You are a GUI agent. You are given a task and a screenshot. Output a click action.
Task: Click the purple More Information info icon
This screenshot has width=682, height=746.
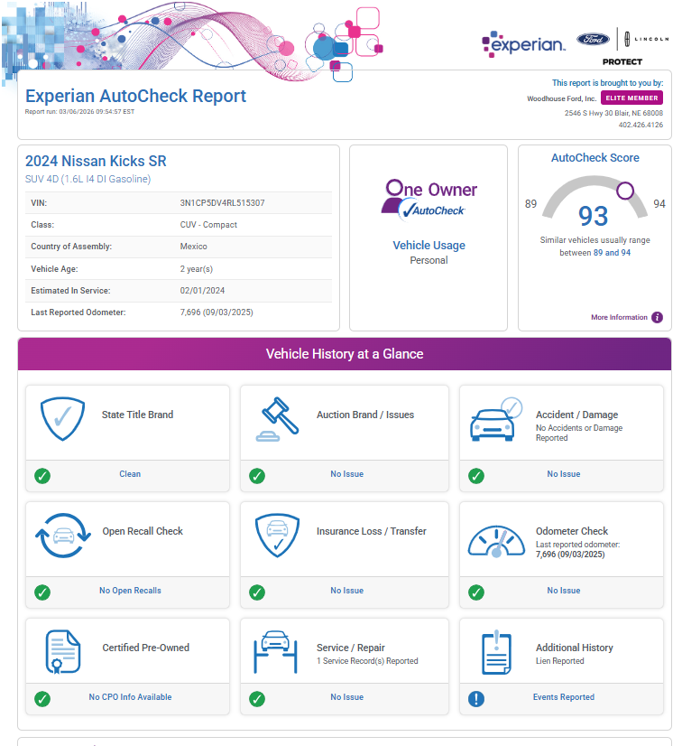point(657,317)
